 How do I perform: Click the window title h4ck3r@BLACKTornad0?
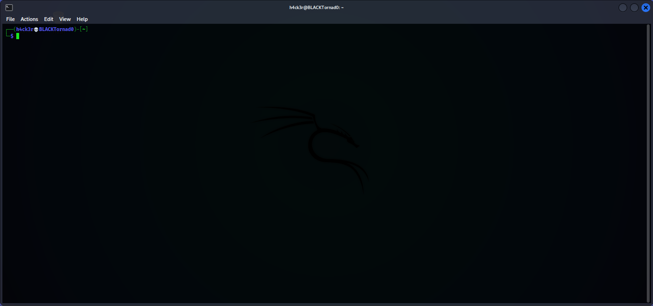point(316,7)
